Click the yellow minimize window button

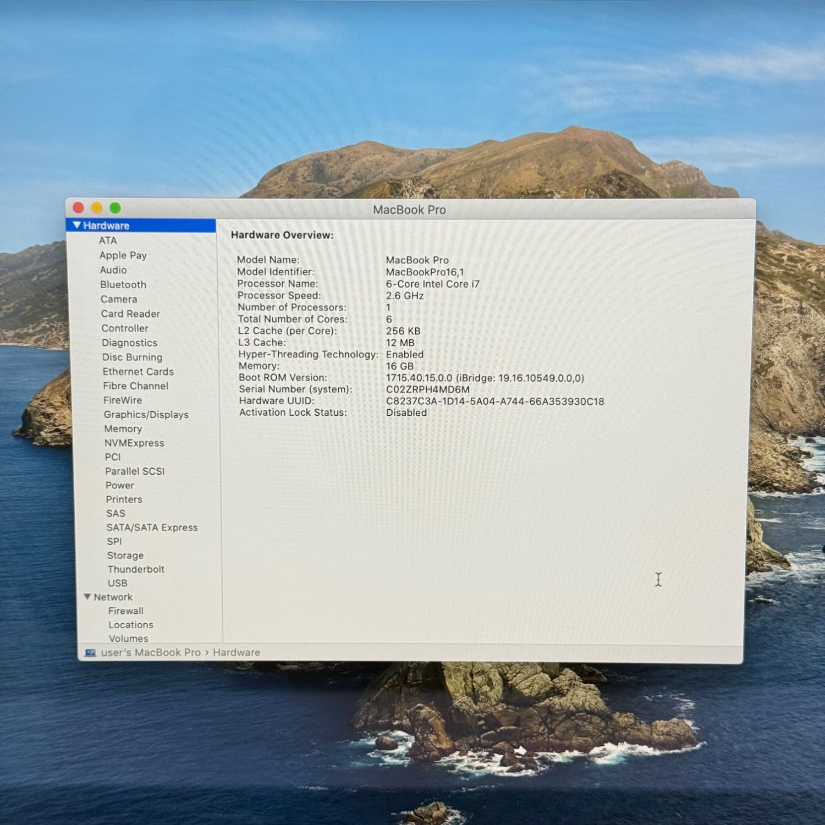pyautogui.click(x=97, y=208)
